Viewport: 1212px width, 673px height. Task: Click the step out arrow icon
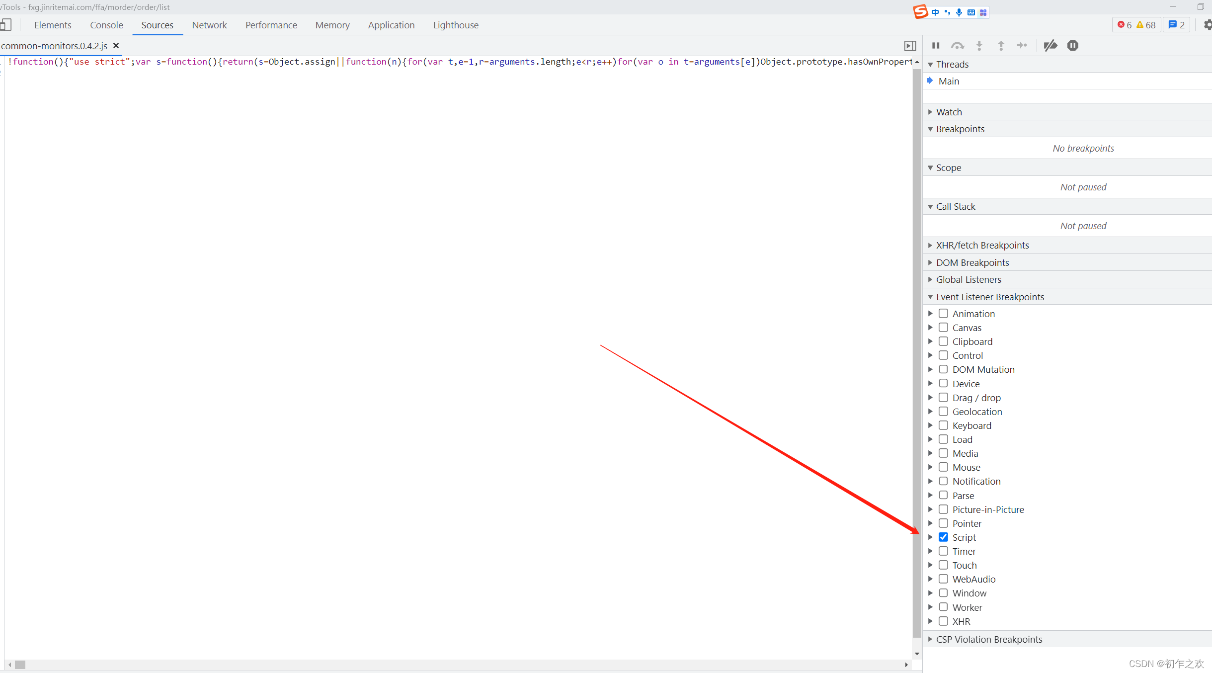[x=1001, y=46]
